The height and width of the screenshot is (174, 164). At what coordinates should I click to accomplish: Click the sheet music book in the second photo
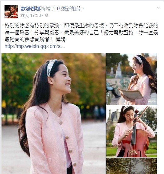(131, 94)
